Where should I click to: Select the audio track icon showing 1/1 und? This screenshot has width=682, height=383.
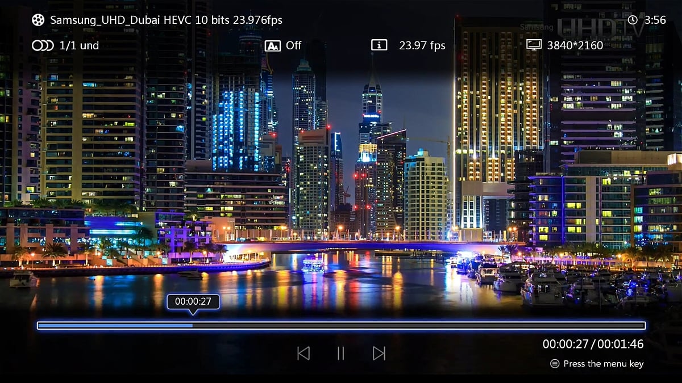pos(41,45)
